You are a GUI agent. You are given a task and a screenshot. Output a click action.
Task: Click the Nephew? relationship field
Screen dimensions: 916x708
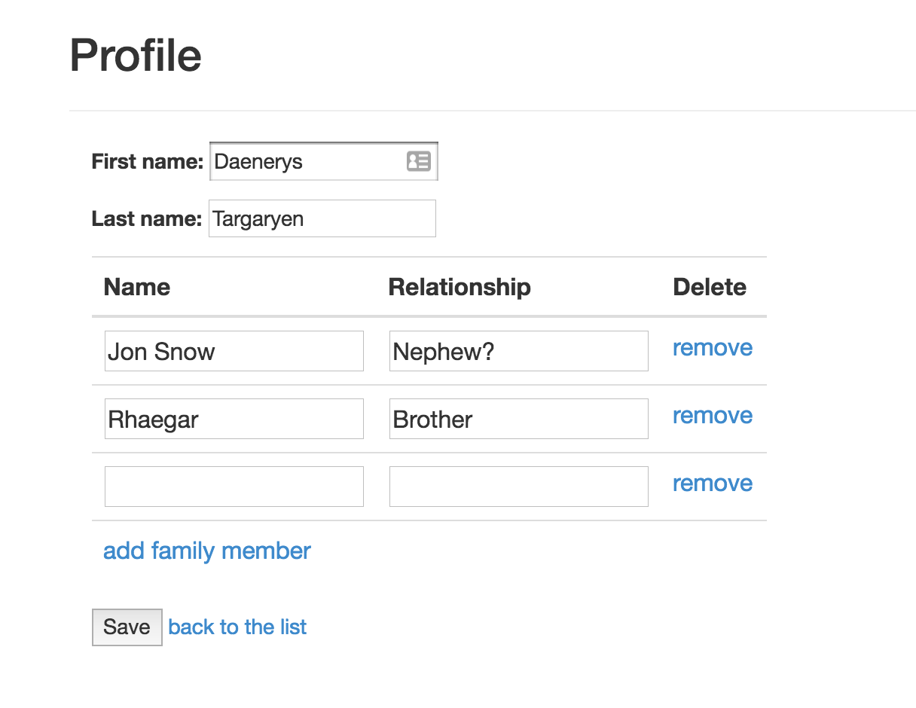tap(518, 351)
